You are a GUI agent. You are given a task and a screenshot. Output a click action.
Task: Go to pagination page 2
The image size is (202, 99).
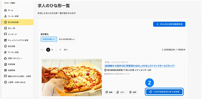pyautogui.click(x=52, y=50)
